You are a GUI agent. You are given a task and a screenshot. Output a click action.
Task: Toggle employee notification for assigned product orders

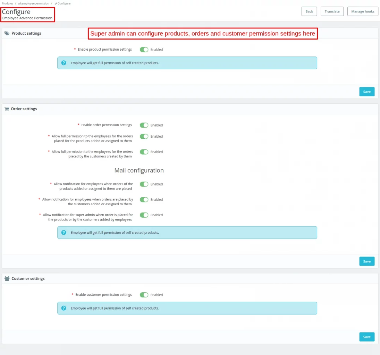pyautogui.click(x=144, y=184)
